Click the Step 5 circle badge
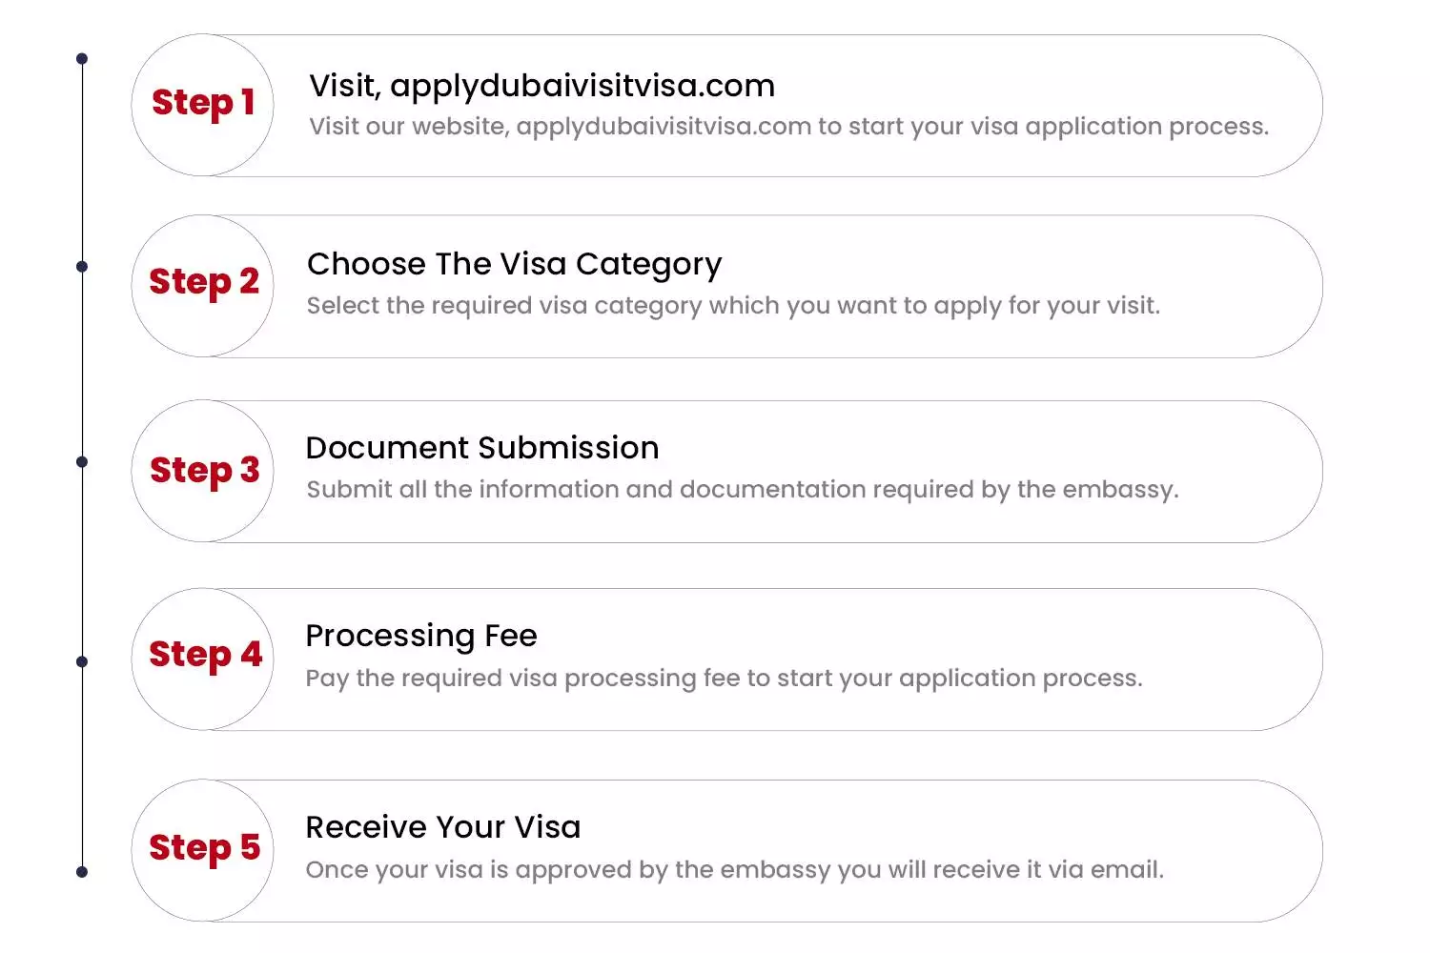The height and width of the screenshot is (953, 1430). coord(203,850)
